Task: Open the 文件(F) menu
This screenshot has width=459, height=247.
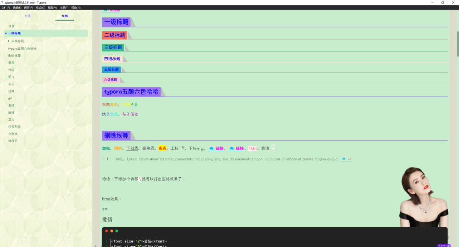Action: pos(5,8)
